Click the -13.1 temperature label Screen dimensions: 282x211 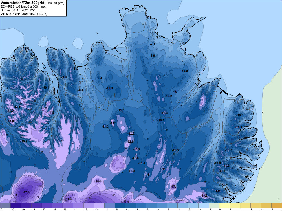point(113,123)
